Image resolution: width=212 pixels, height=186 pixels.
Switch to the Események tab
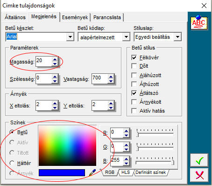pos(75,17)
